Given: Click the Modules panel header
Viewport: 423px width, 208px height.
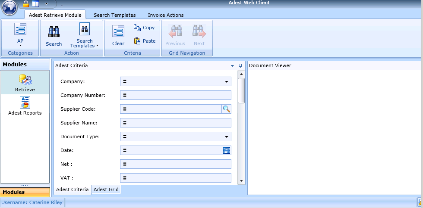Looking at the screenshot, I should point(25,64).
